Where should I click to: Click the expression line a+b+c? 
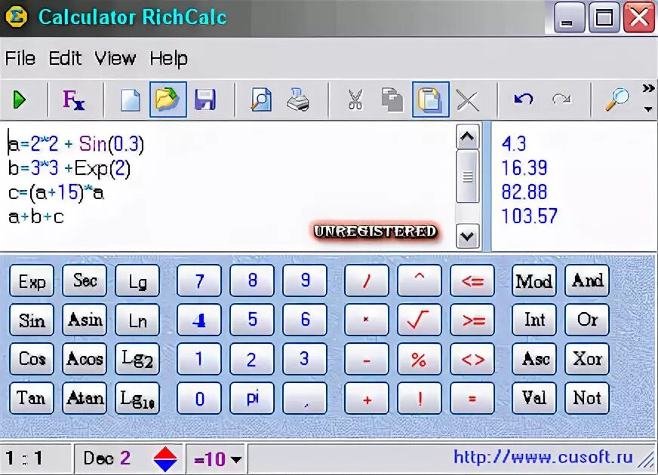pyautogui.click(x=36, y=217)
